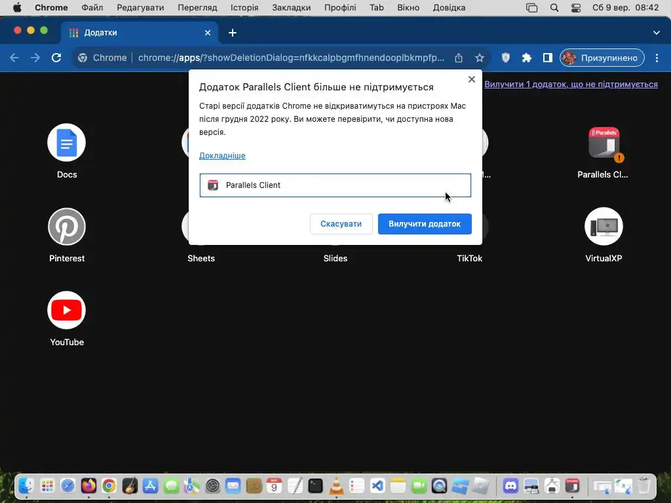Open the shield extension icon
Viewport: 671px width, 503px height.
click(x=505, y=58)
